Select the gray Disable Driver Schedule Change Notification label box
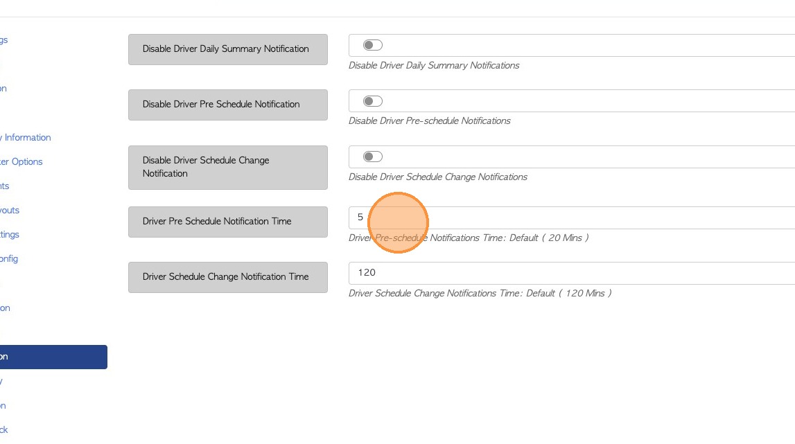795x444 pixels. 227,167
